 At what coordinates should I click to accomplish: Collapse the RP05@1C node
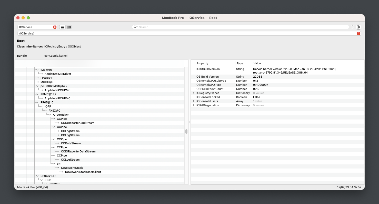pyautogui.click(x=37, y=102)
